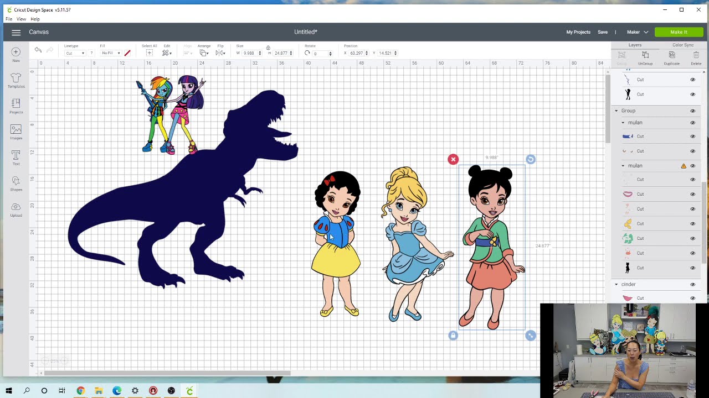Open the Windows Start menu
Viewport: 709px width, 398px height.
click(x=9, y=391)
